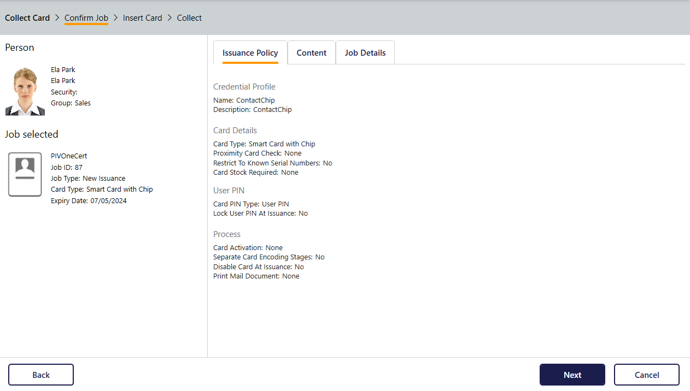Click 'Card PIN Type: User PIN' text
Viewport: 690px width, 391px height.
point(251,204)
